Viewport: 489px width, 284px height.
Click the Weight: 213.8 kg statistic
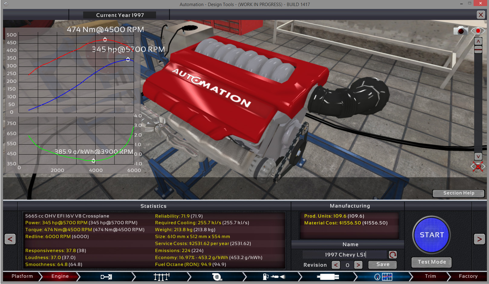tap(185, 230)
